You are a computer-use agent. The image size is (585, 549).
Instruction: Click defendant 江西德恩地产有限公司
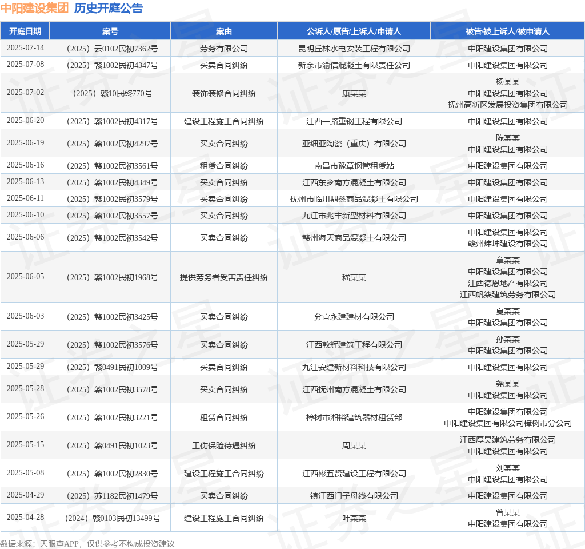pyautogui.click(x=508, y=283)
